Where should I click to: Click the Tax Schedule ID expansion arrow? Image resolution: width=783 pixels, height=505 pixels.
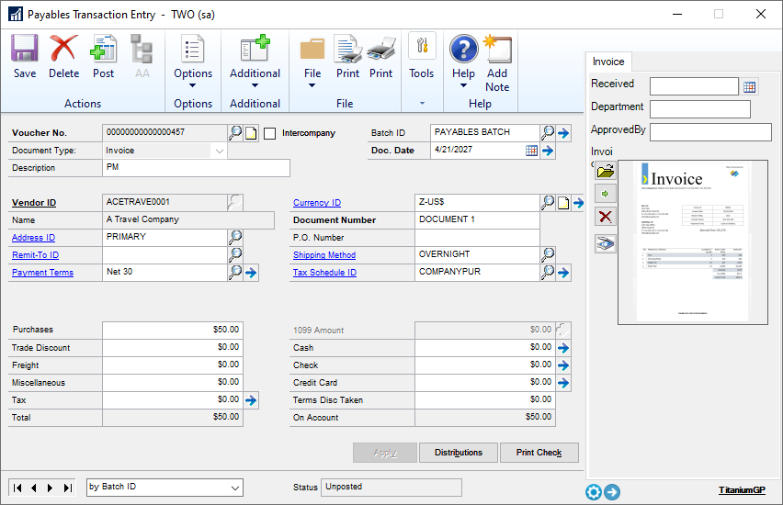pyautogui.click(x=563, y=273)
